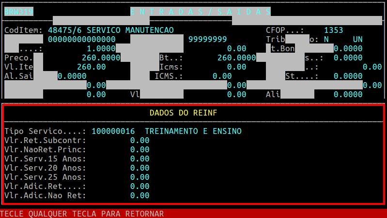Click the UN unit of measure value
This screenshot has width=387, height=218.
pos(357,39)
